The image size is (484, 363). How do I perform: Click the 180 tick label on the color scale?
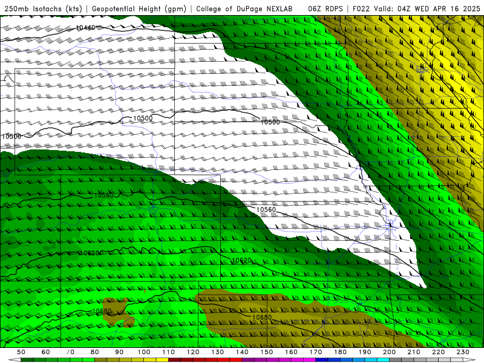click(340, 352)
